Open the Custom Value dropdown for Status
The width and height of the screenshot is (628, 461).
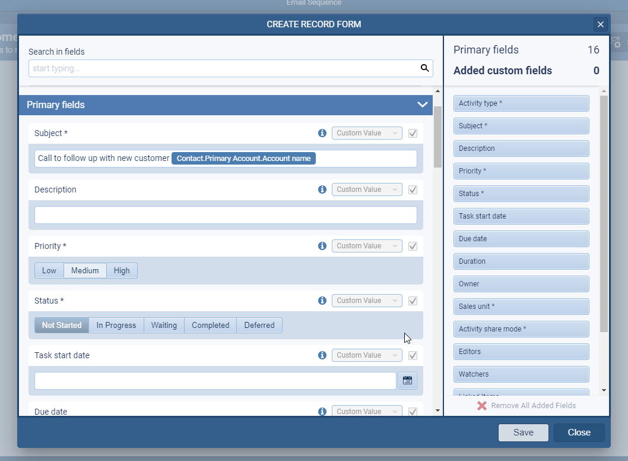[x=367, y=301]
